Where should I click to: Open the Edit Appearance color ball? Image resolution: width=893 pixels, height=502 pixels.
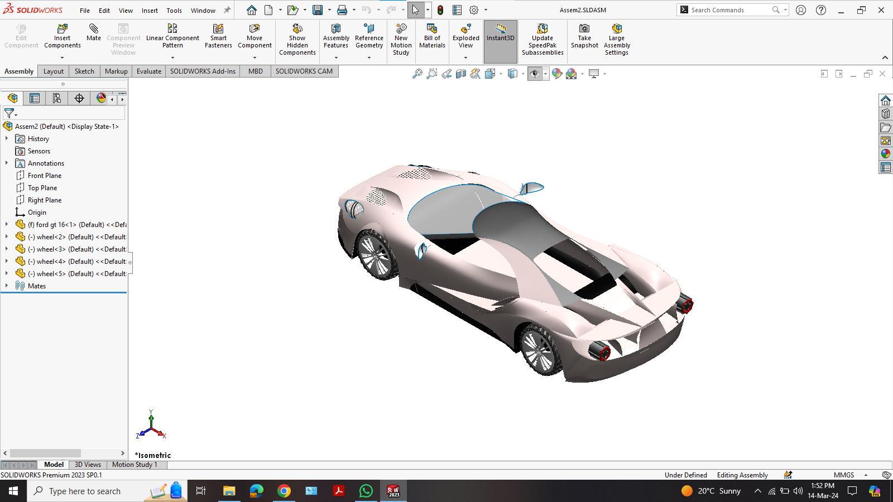[556, 74]
